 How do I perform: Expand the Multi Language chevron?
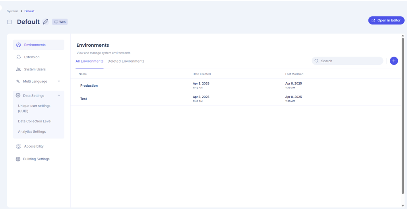[x=59, y=81]
